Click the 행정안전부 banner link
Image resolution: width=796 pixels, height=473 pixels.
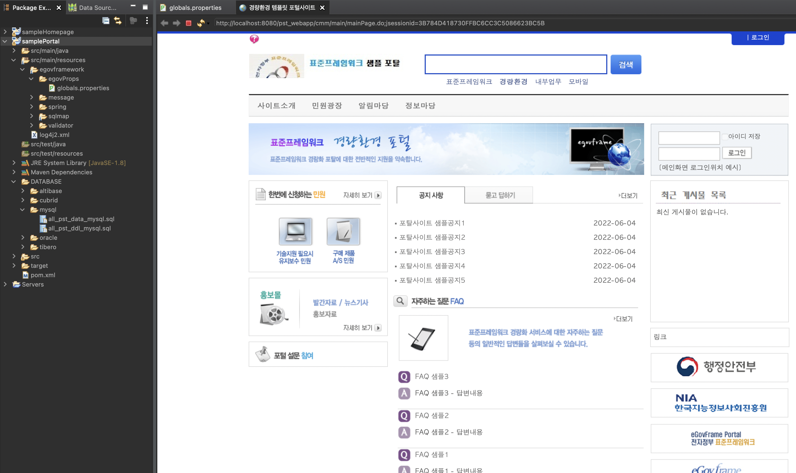(719, 367)
